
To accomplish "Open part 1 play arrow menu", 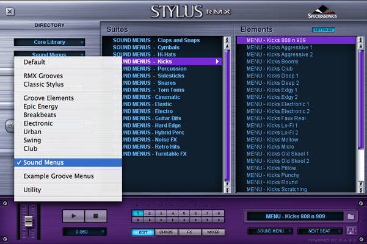I will coord(138,220).
